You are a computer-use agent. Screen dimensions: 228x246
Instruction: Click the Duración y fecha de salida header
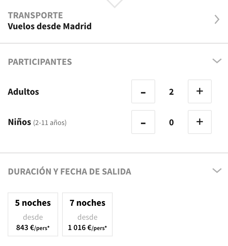click(x=69, y=171)
